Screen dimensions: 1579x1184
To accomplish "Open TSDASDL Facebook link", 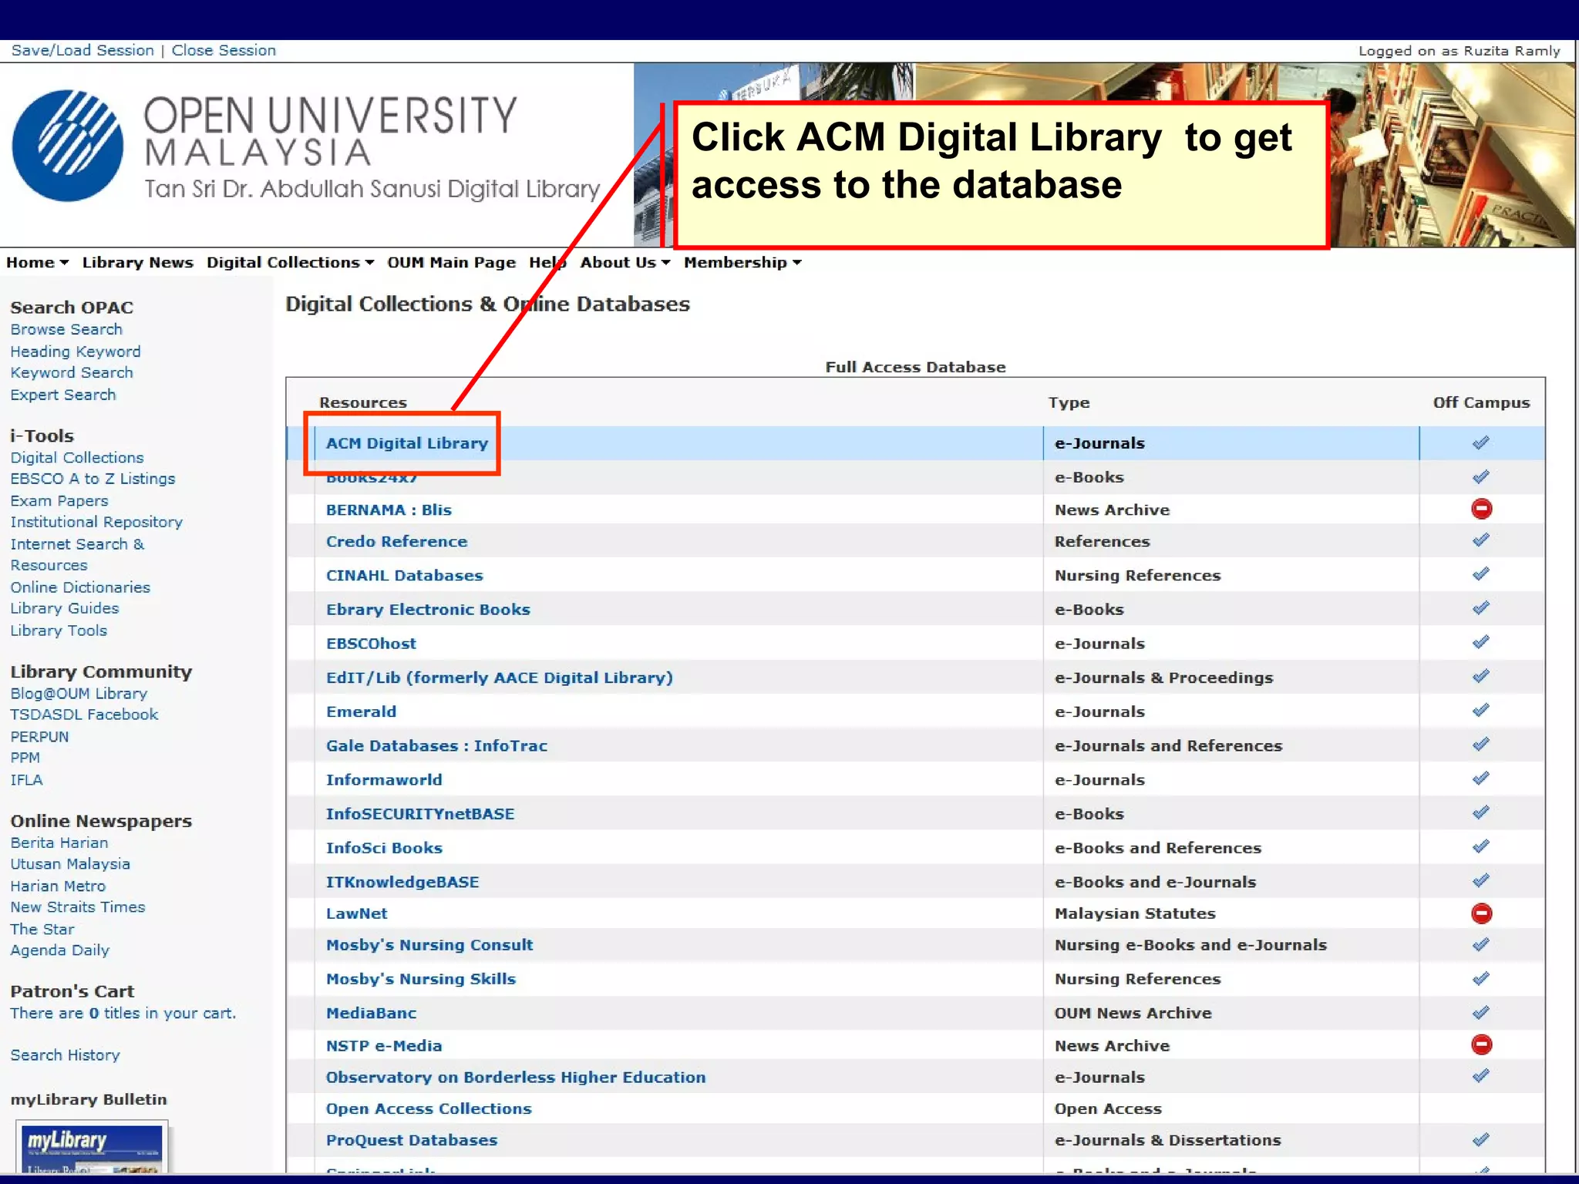I will (84, 715).
